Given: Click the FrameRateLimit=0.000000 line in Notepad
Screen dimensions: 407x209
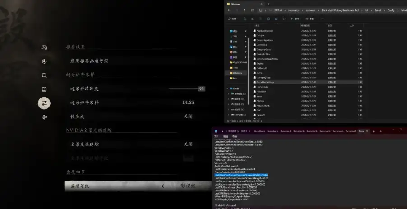Looking at the screenshot, I should pyautogui.click(x=230, y=172).
